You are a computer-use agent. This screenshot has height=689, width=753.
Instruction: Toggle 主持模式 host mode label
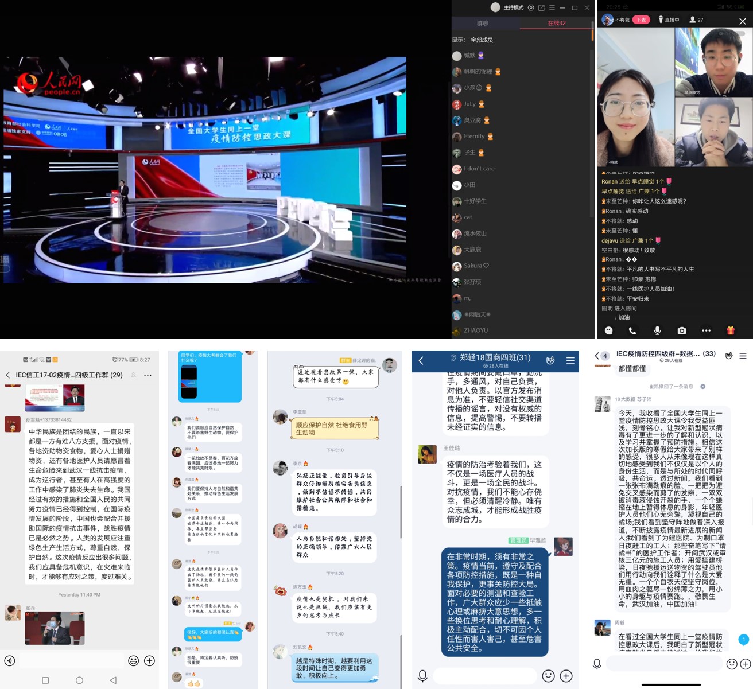(x=513, y=7)
